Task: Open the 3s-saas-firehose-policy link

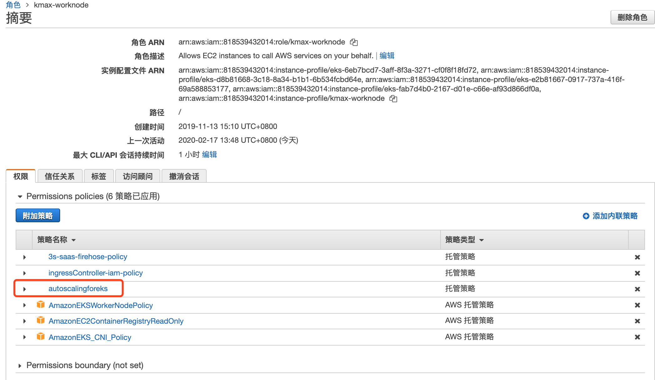Action: coord(88,257)
